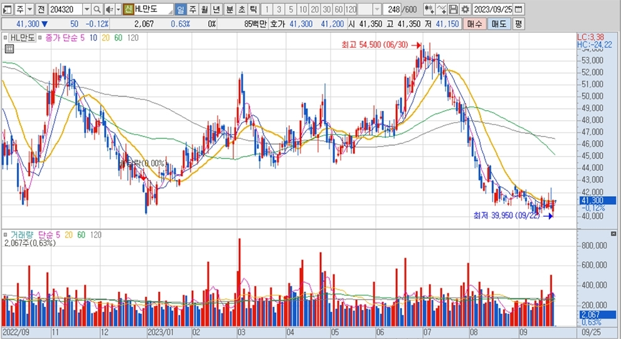The width and height of the screenshot is (621, 339).
Task: Select the 분 minute chart tab
Action: click(x=229, y=10)
